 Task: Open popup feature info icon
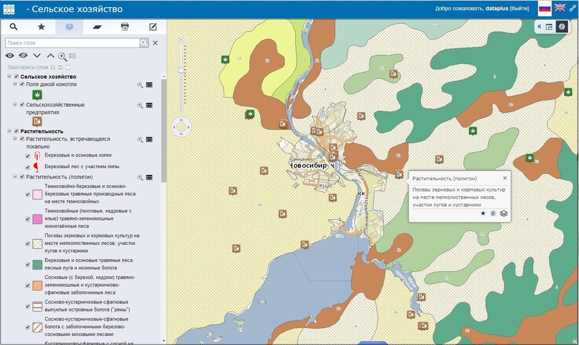[x=493, y=213]
